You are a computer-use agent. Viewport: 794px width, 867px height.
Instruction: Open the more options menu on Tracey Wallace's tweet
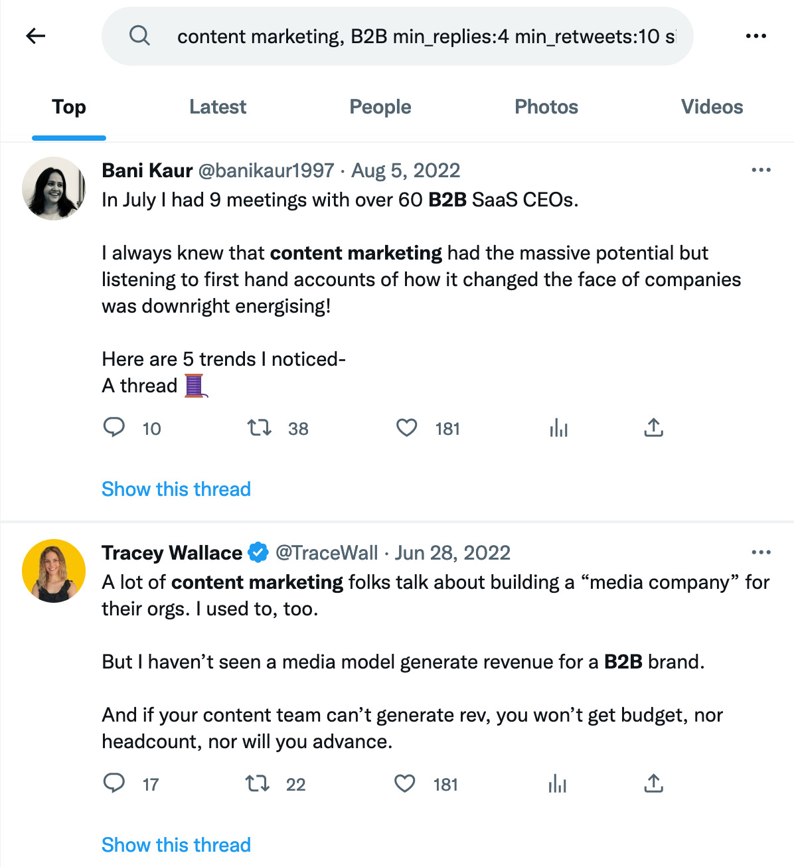(761, 552)
